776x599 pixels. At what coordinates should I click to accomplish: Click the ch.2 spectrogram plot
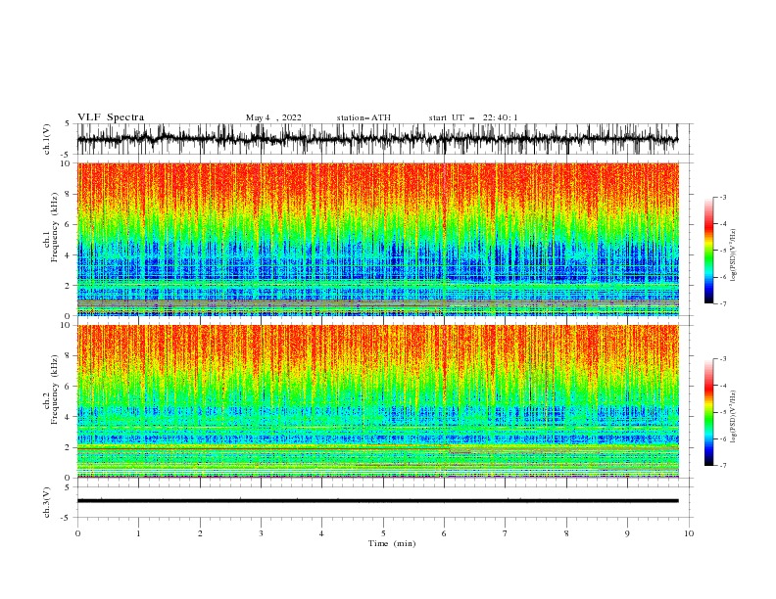pos(377,401)
